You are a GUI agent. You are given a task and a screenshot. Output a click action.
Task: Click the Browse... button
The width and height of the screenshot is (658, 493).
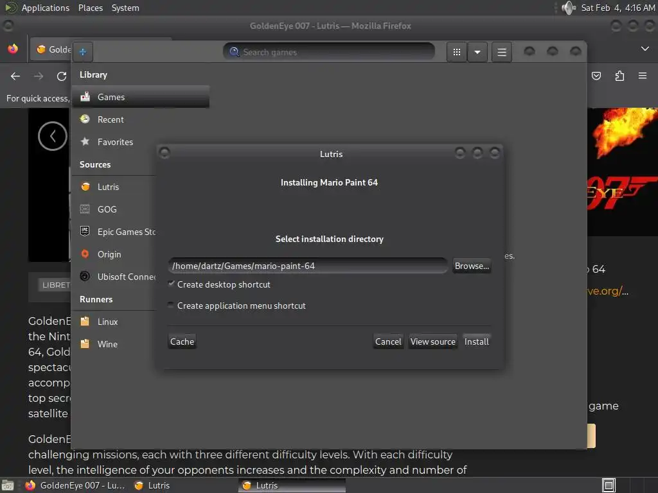472,266
